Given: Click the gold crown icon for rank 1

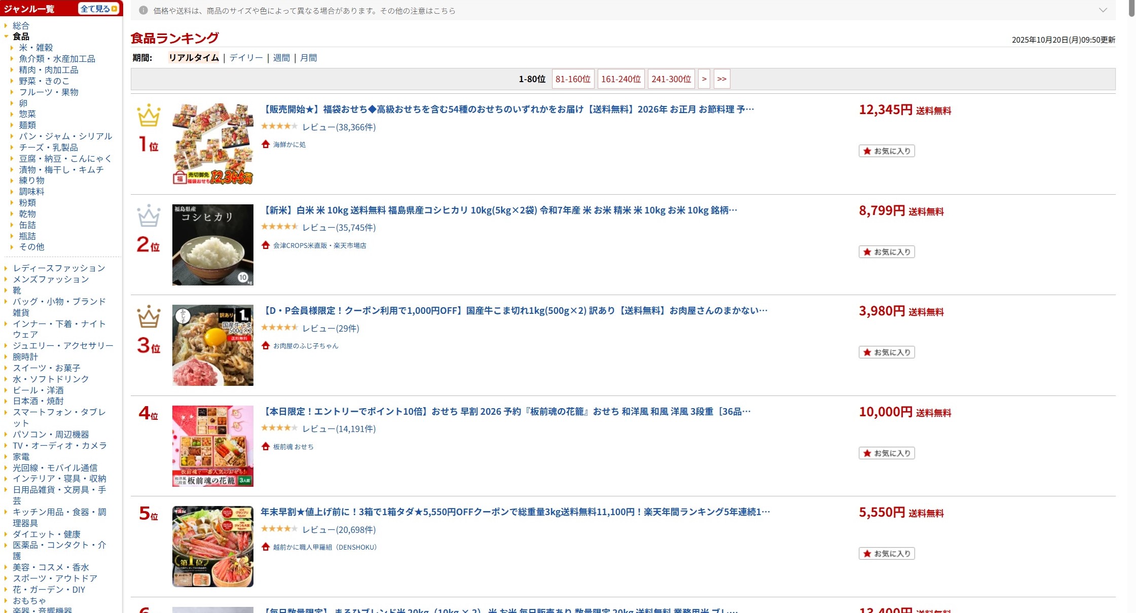Looking at the screenshot, I should coord(149,116).
